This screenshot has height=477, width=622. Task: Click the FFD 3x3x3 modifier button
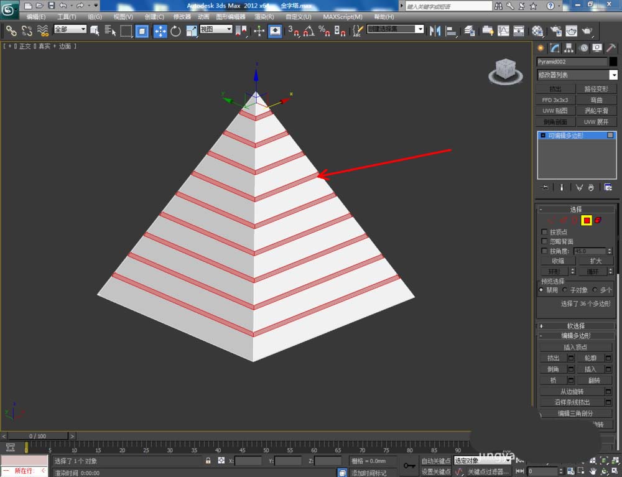click(555, 100)
